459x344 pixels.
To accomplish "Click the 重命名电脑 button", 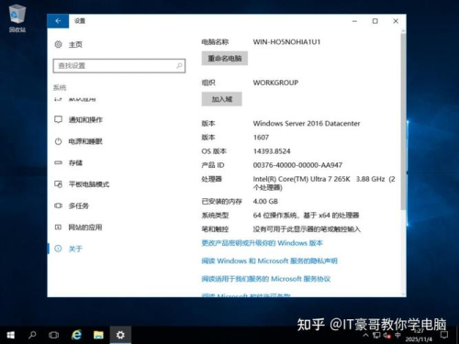I will pyautogui.click(x=225, y=58).
